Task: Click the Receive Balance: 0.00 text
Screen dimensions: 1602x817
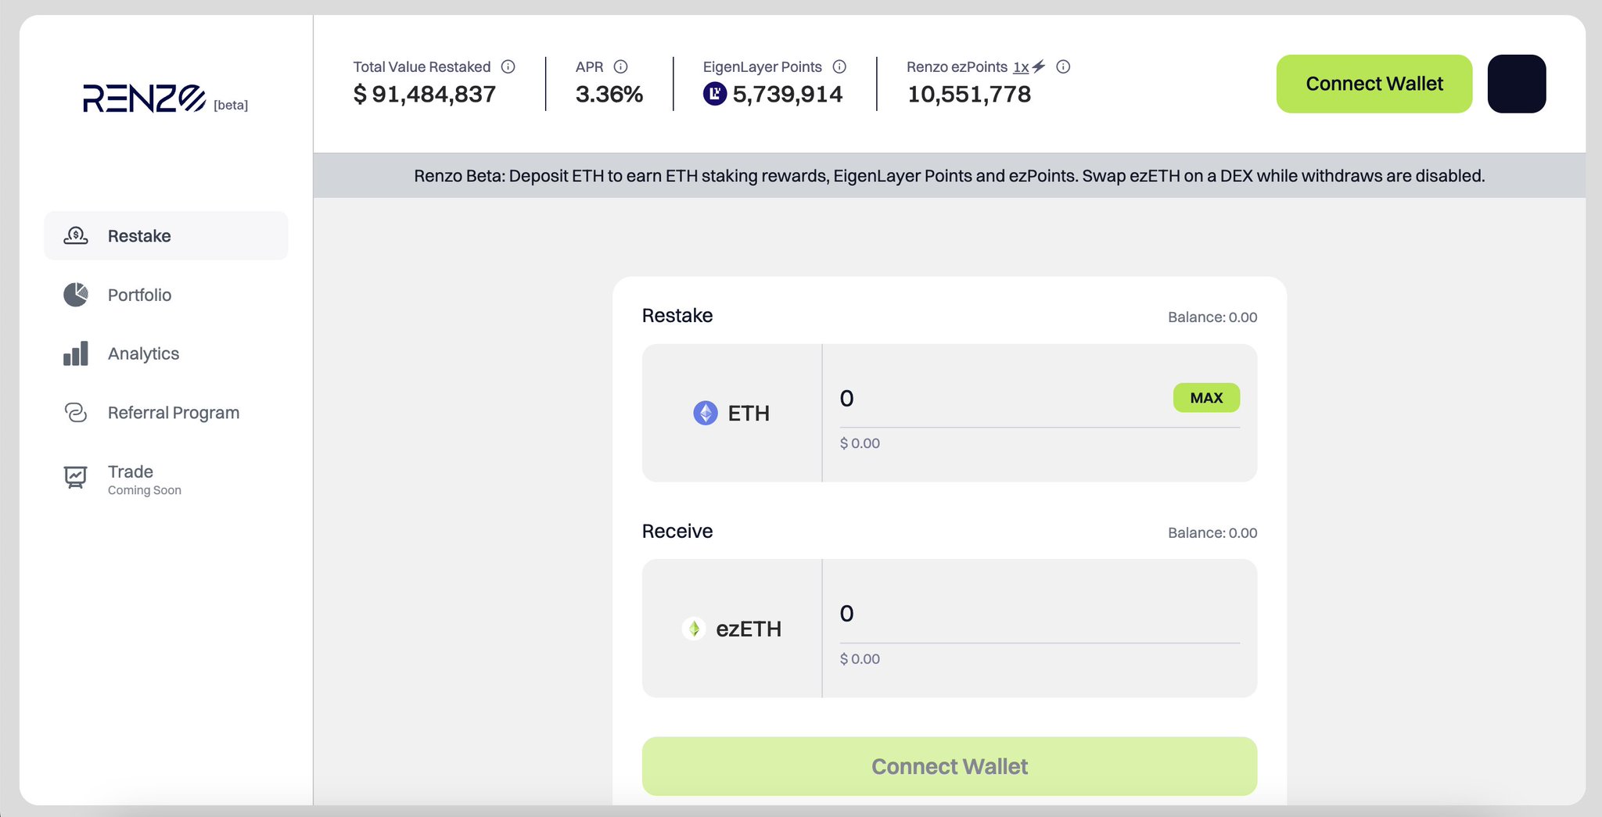Action: pos(1212,533)
